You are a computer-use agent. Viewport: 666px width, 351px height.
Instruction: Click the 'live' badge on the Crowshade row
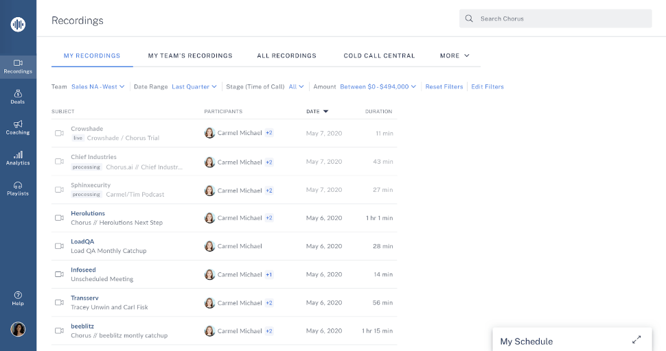(78, 138)
